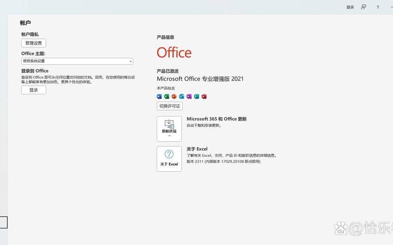
Task: Click the Access app icon
Action: tap(204, 97)
